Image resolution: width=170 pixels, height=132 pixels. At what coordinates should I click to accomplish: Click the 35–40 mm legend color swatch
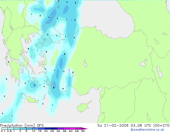[x=66, y=128]
